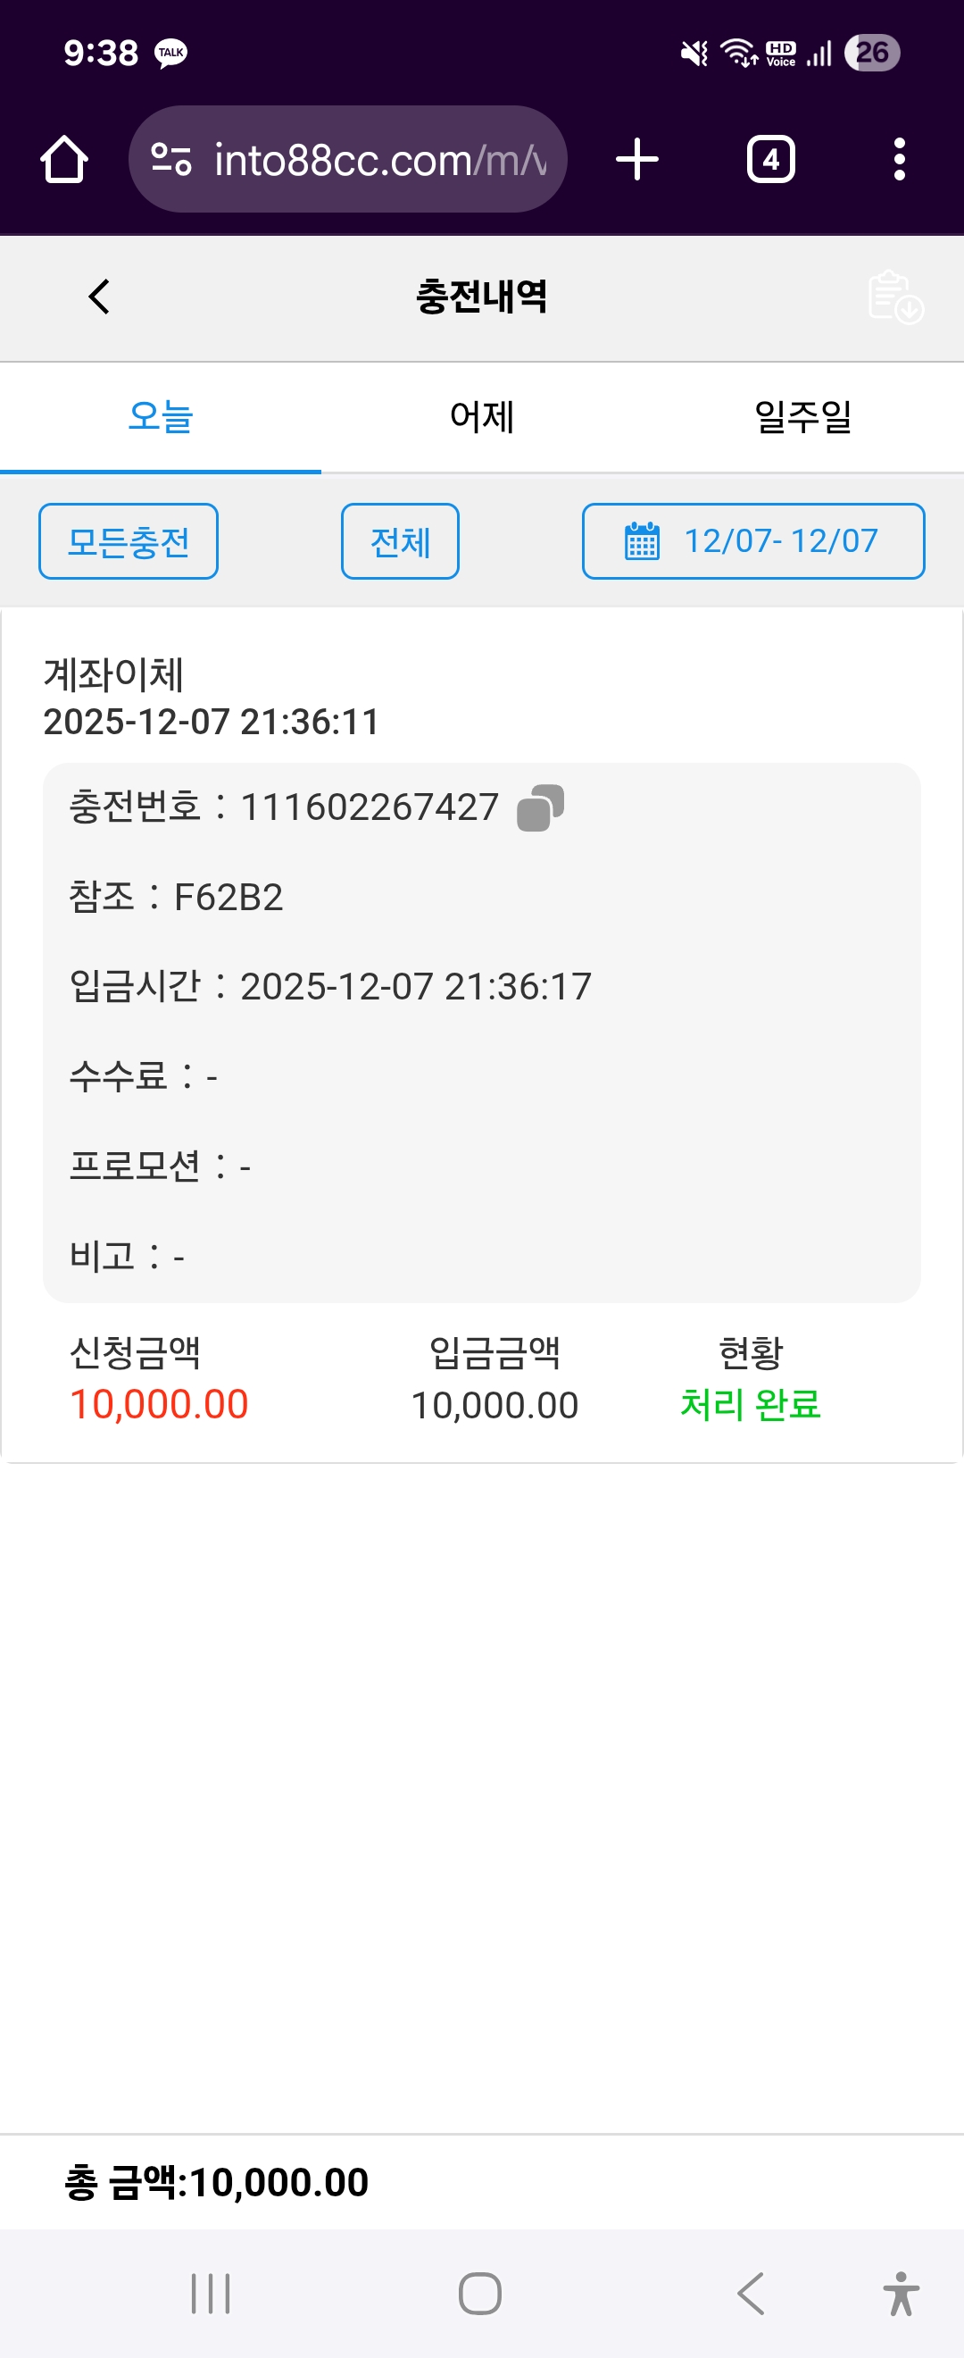Screen dimensions: 964x2358
Task: Open the 모든충전 filter dropdown
Action: tap(128, 541)
